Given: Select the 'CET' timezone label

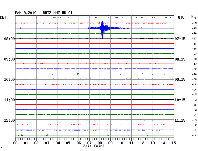Looking at the screenshot, I should [x=3, y=17].
